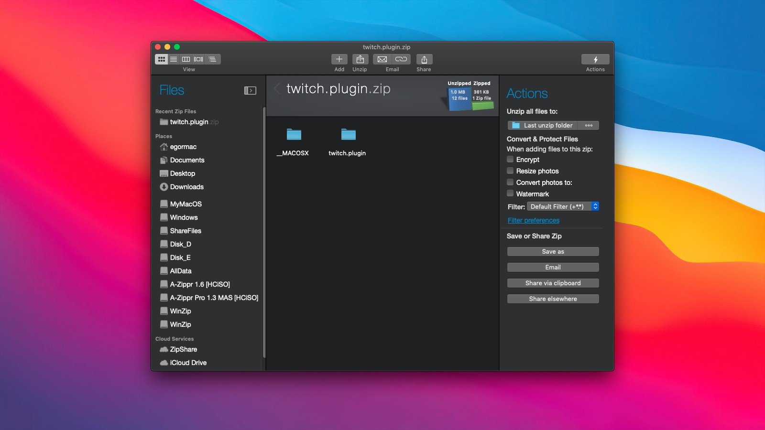The height and width of the screenshot is (430, 765).
Task: Select iCloud Drive under Cloud Services
Action: pyautogui.click(x=188, y=363)
